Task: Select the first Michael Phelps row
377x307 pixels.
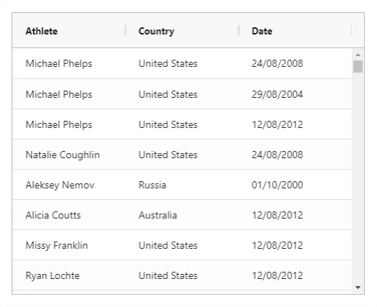Action: [x=182, y=63]
